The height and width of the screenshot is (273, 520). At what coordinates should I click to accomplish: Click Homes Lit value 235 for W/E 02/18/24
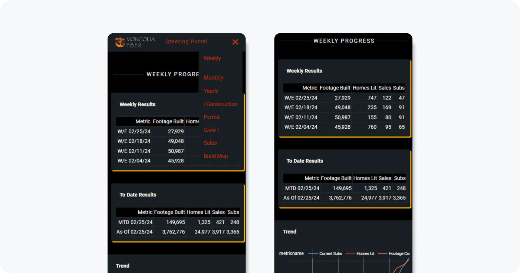[x=372, y=108]
